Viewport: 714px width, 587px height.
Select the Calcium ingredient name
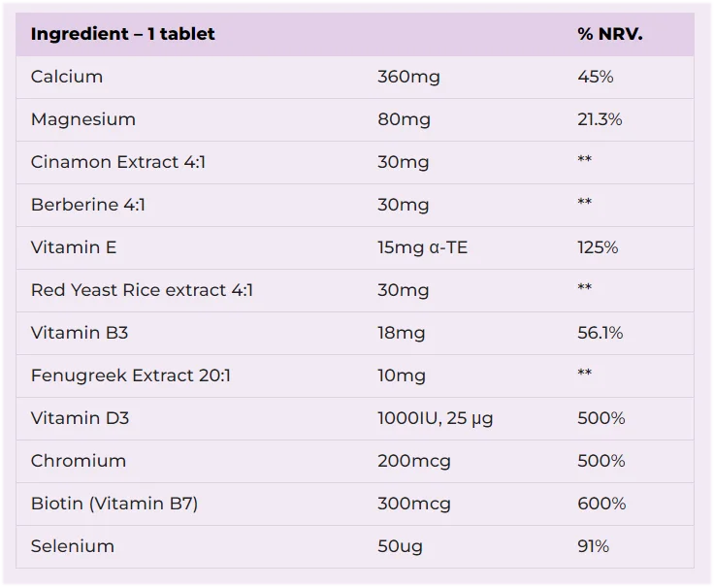click(67, 77)
